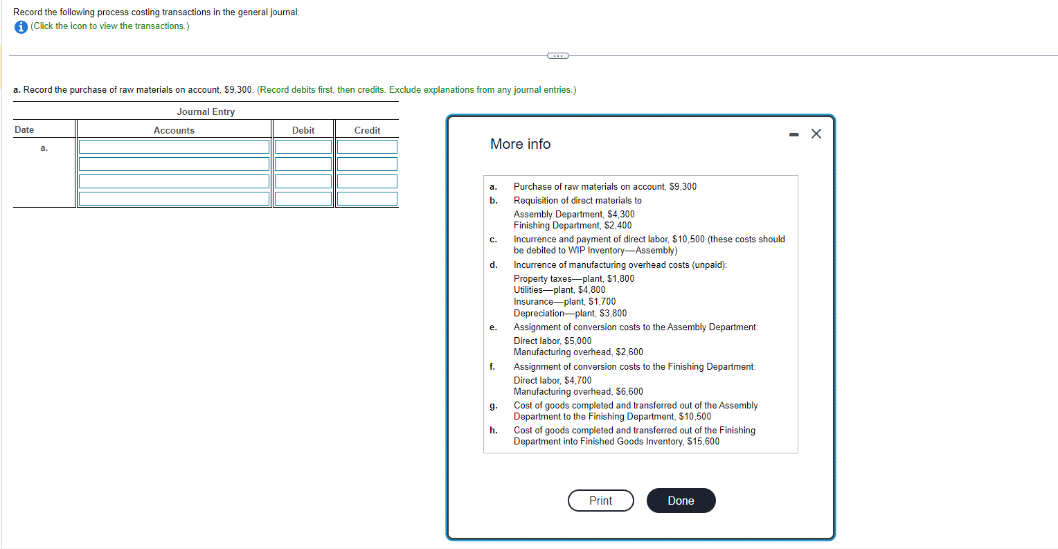Click the first Credit amount field
The image size is (1058, 549).
click(x=366, y=146)
